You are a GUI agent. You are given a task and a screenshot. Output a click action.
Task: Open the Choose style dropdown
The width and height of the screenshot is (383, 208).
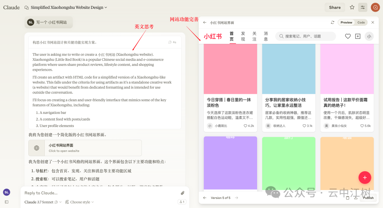(x=79, y=202)
